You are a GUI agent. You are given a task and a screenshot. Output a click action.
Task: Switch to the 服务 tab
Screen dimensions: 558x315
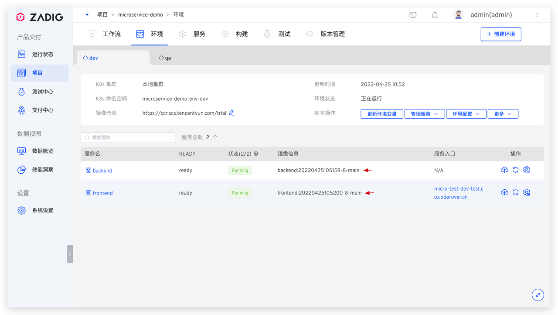tap(192, 34)
